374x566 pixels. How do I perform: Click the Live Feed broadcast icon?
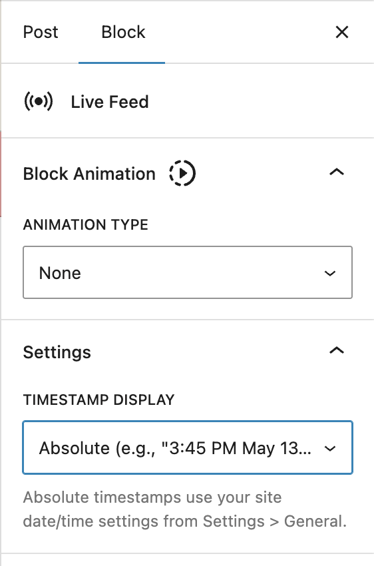pos(38,101)
